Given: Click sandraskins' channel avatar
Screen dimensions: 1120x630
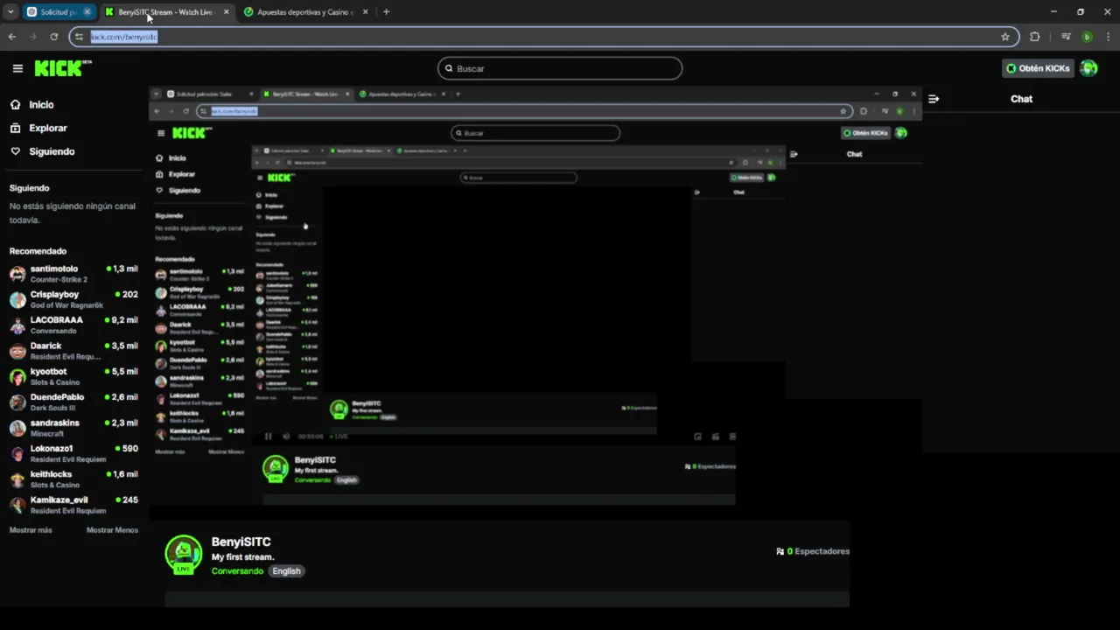Looking at the screenshot, I should point(17,428).
